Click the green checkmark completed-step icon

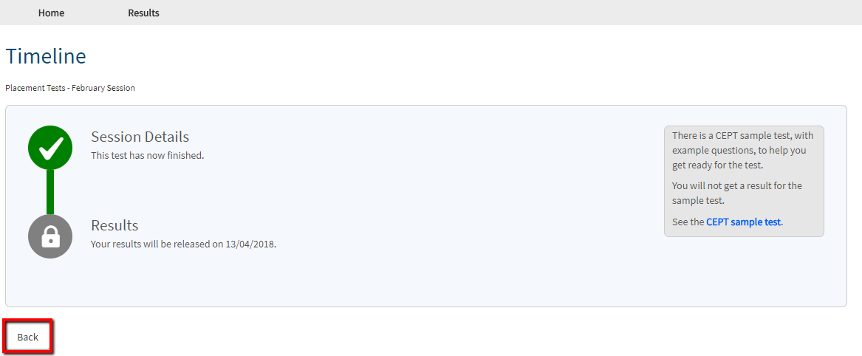pos(50,147)
